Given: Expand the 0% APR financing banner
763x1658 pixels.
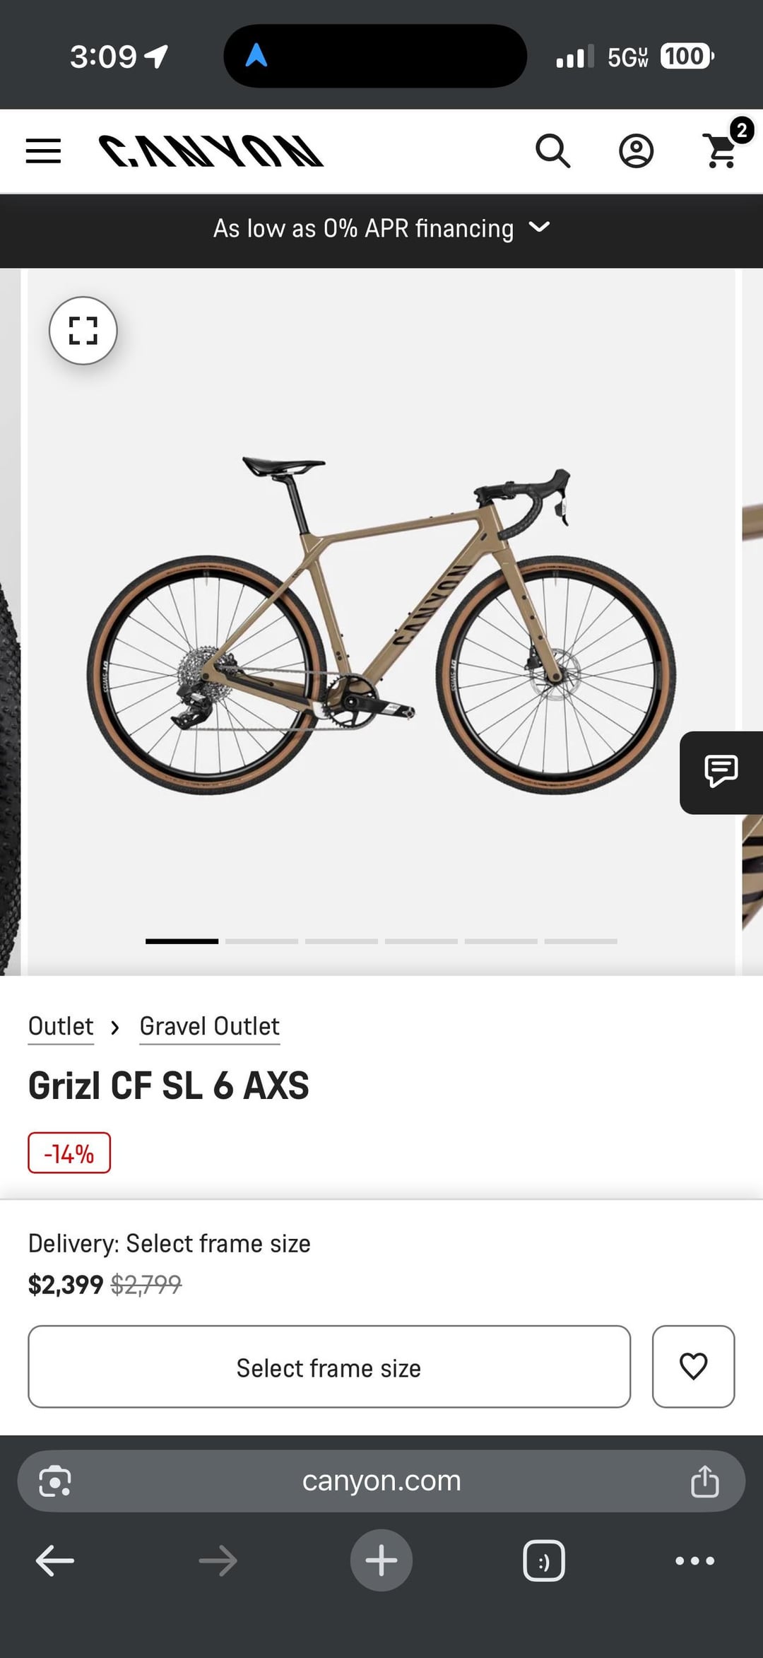Looking at the screenshot, I should point(381,229).
